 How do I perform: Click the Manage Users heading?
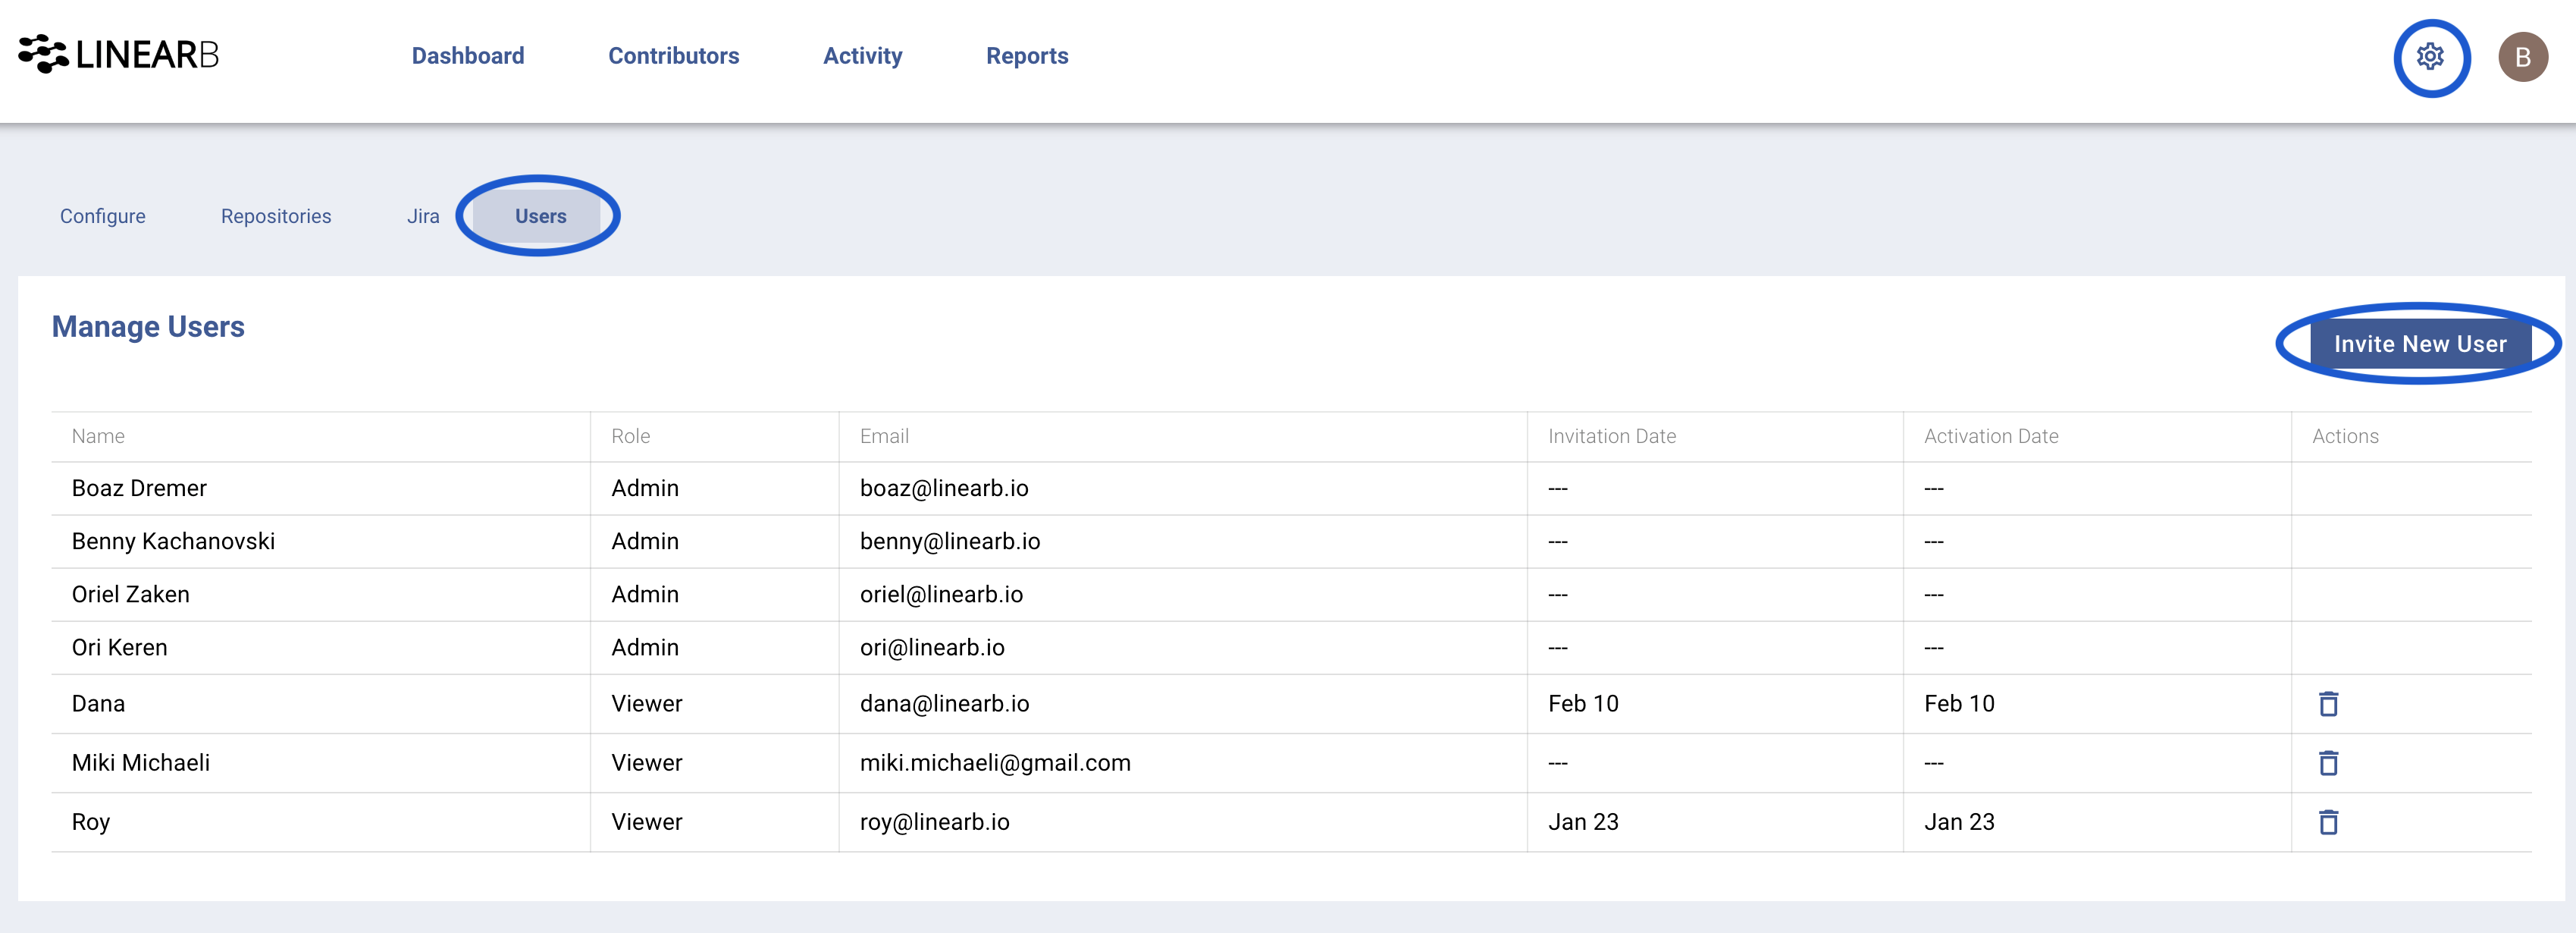148,326
